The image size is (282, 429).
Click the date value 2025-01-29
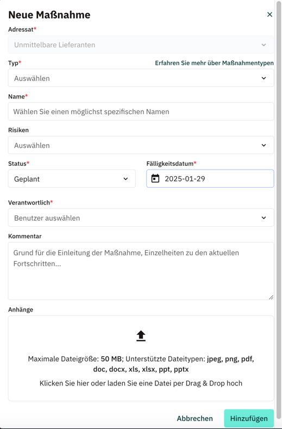[x=185, y=179]
